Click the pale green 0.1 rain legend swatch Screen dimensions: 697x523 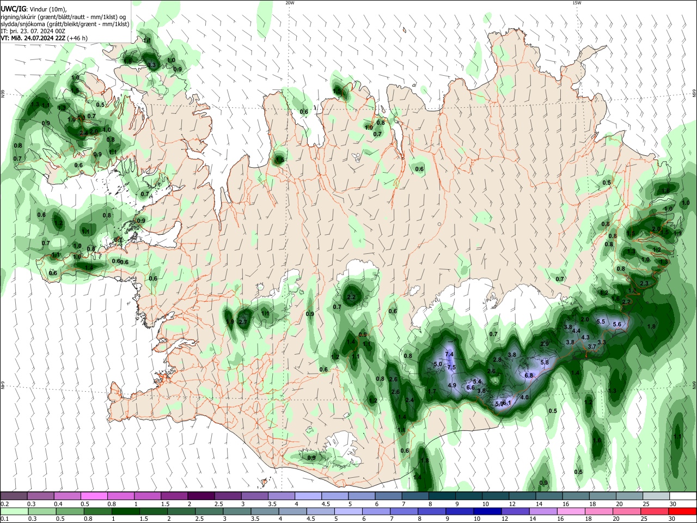point(14,512)
